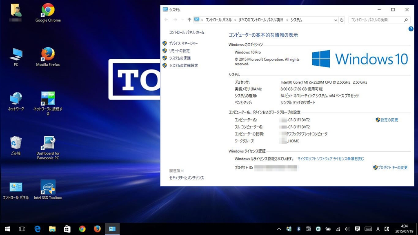Open the Windows Start menu
This screenshot has height=235, width=418.
point(7,229)
